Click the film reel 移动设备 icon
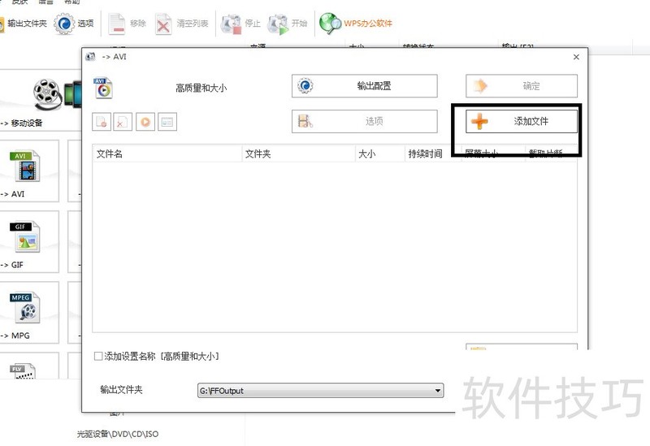The width and height of the screenshot is (650, 446). click(x=48, y=93)
